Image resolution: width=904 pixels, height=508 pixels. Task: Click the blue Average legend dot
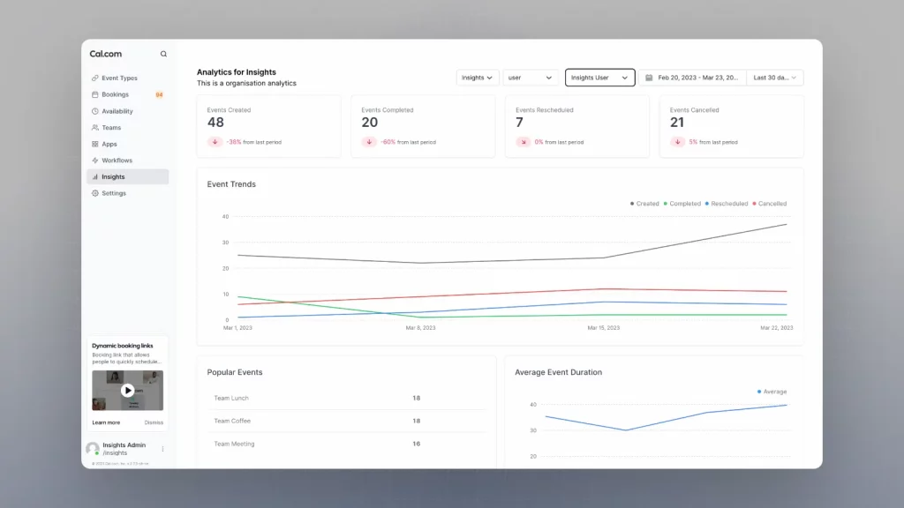758,392
